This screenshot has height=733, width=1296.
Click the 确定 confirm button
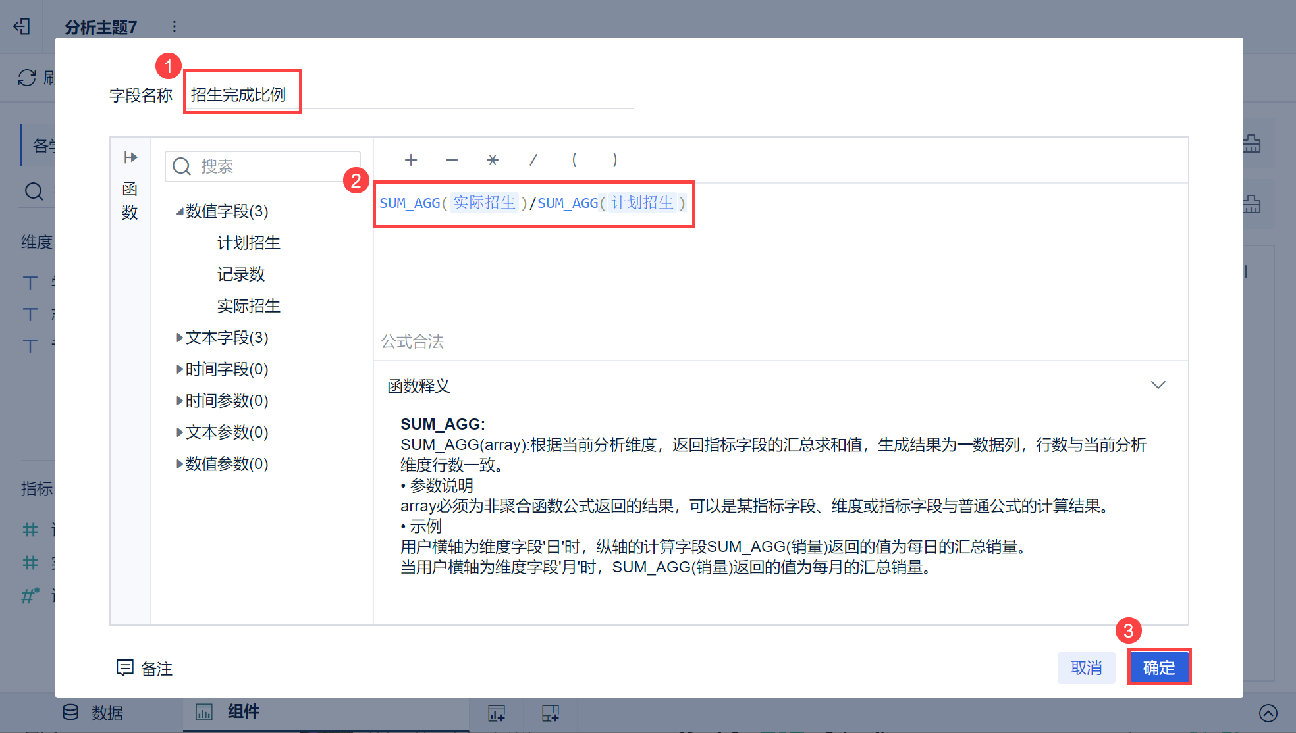[1158, 668]
